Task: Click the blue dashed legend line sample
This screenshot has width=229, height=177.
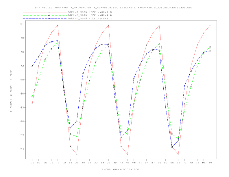Action: pyautogui.click(x=45, y=19)
